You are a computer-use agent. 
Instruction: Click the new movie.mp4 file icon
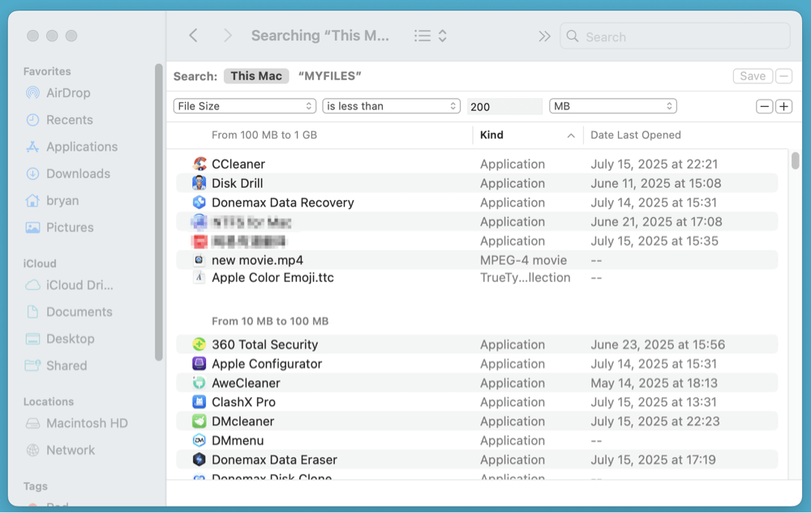tap(199, 260)
